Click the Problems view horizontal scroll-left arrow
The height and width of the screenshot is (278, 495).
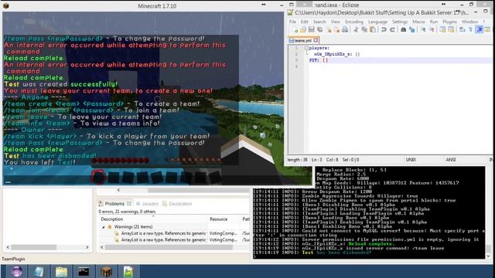pyautogui.click(x=101, y=247)
